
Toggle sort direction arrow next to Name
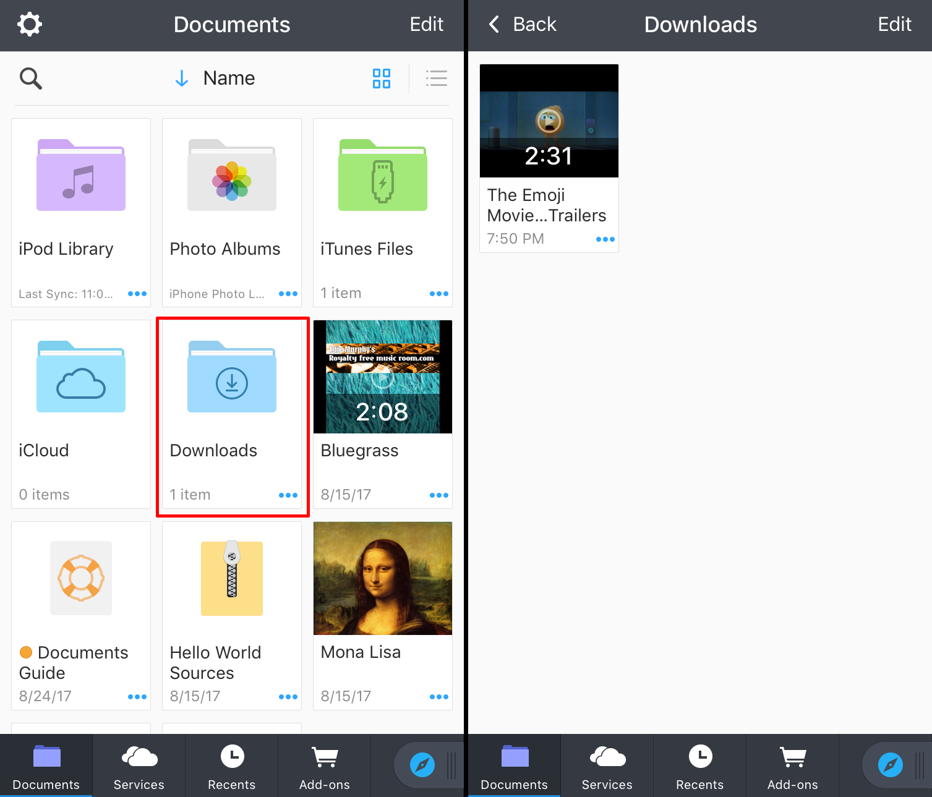pos(181,79)
